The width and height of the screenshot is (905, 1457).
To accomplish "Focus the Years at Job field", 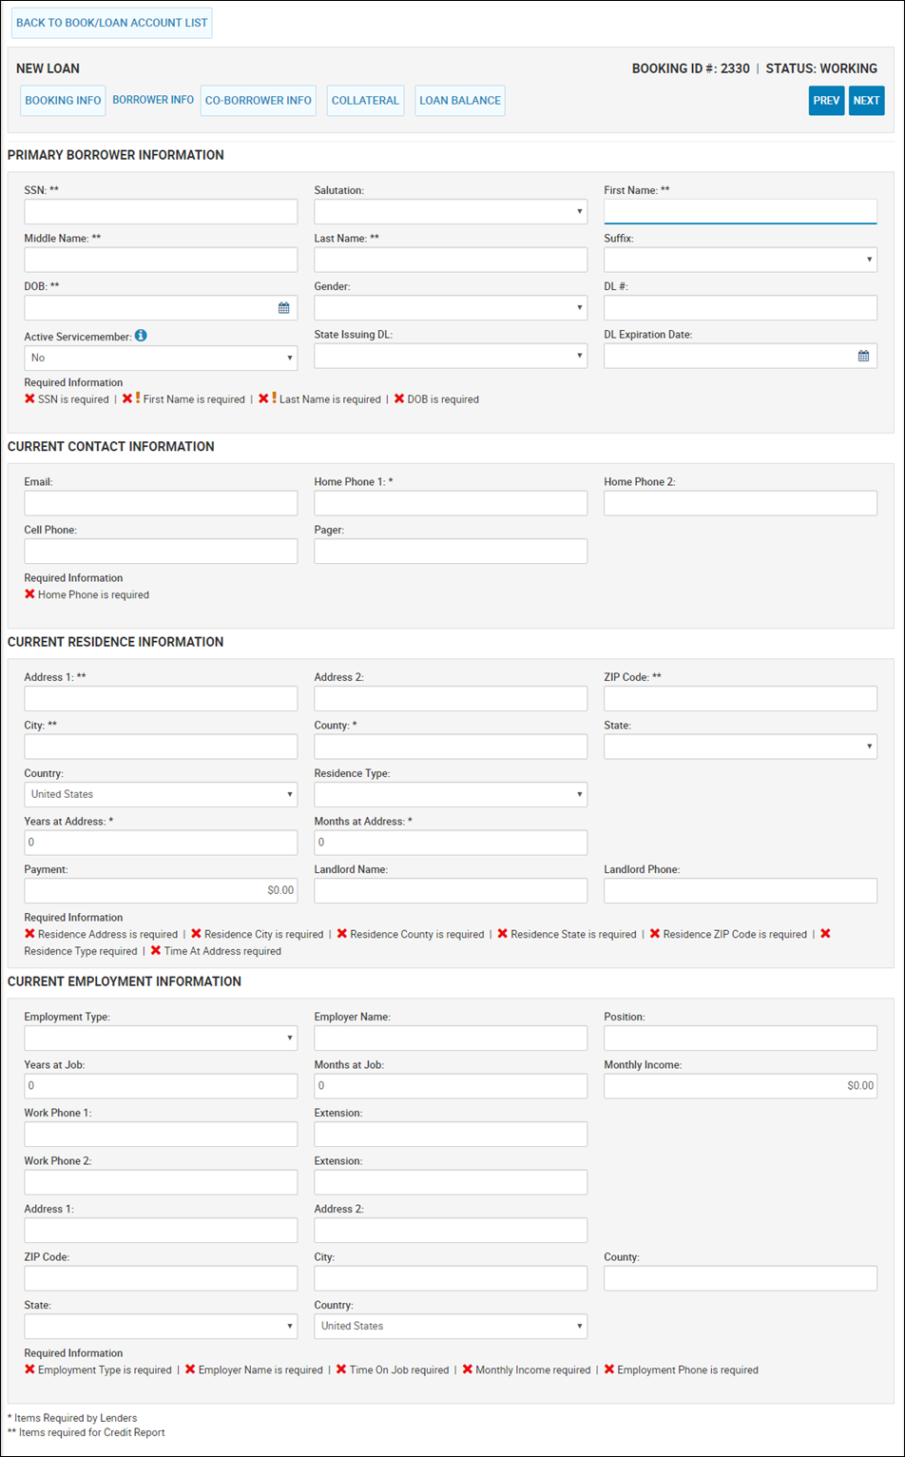I will pos(161,1086).
